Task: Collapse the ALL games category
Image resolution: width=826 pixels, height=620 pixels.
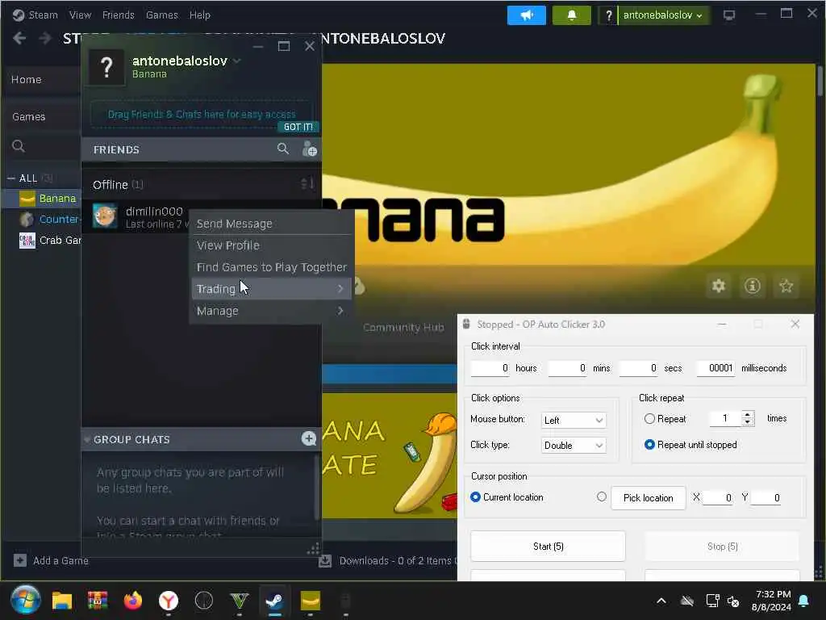Action: pyautogui.click(x=11, y=178)
